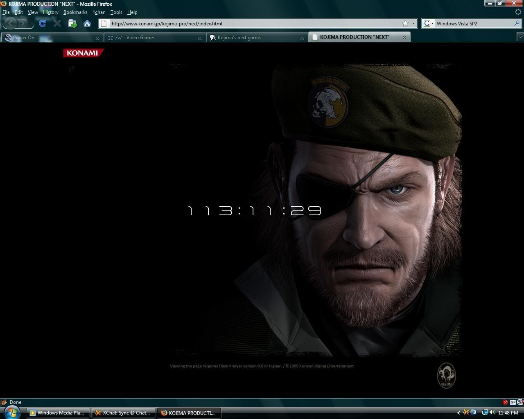Click the S status bar icon

(520, 402)
